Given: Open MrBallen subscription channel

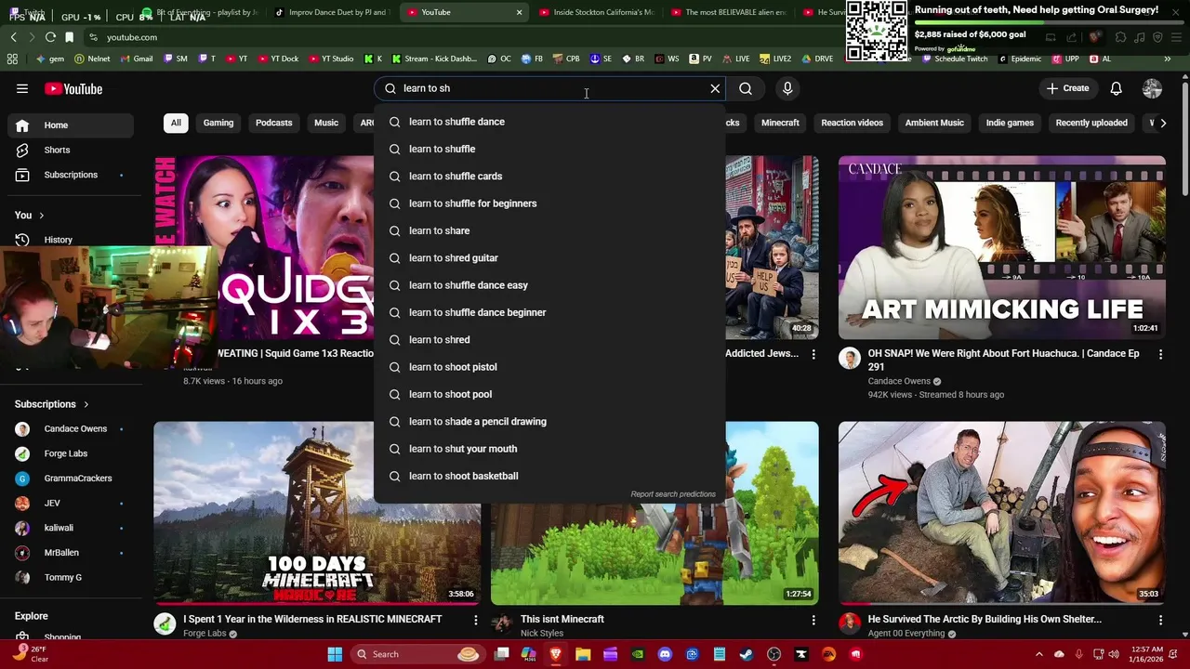Looking at the screenshot, I should (71, 553).
